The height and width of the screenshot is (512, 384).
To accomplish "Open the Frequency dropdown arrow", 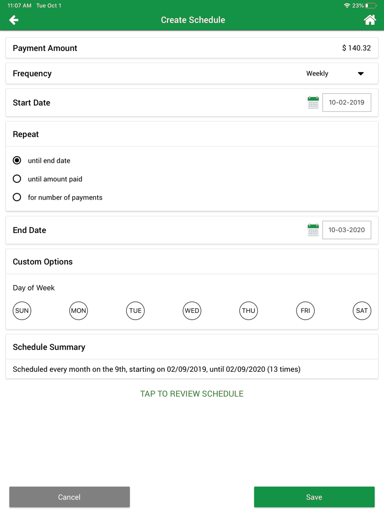I will (x=361, y=74).
